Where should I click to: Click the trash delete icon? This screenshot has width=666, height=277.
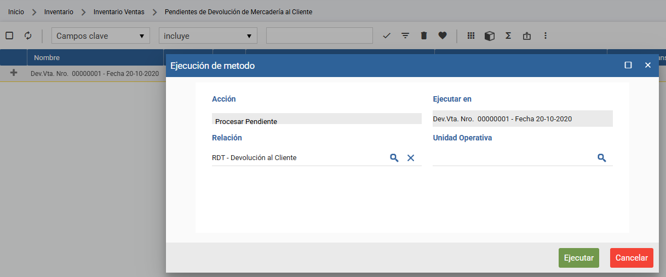tap(423, 36)
